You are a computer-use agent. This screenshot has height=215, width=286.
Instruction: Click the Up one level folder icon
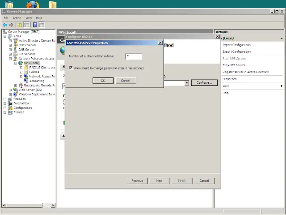coord(20,25)
